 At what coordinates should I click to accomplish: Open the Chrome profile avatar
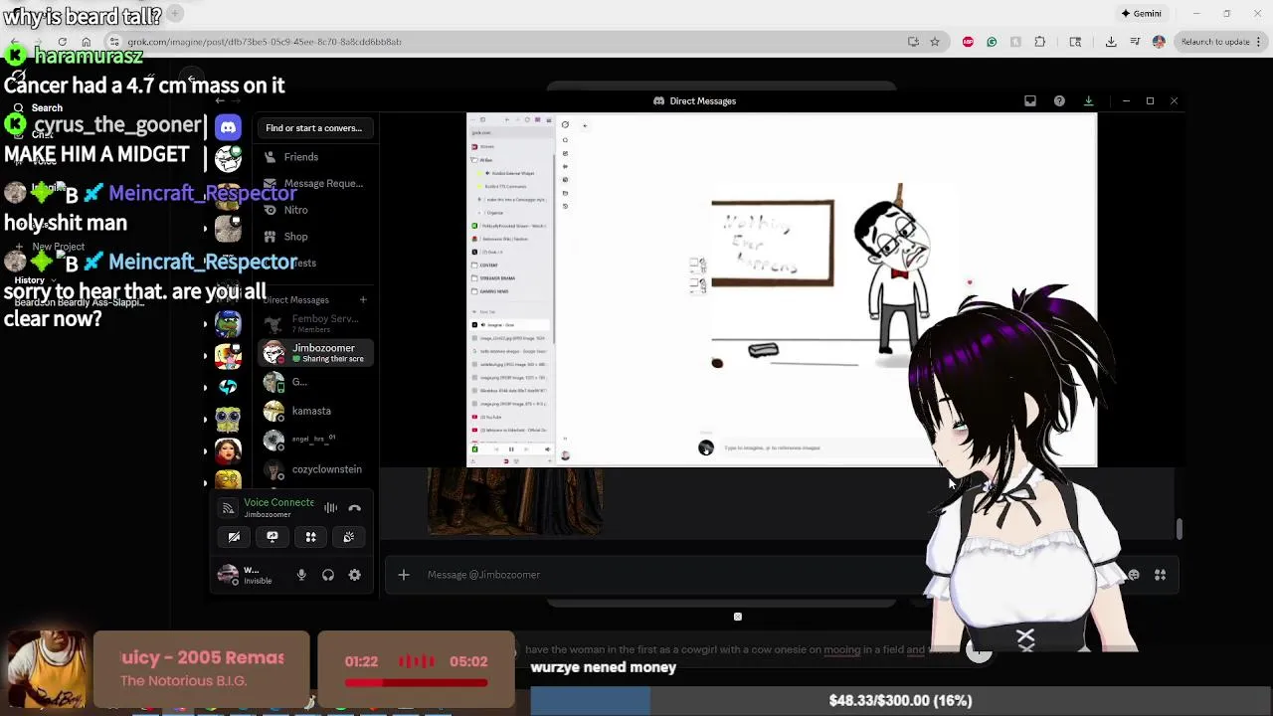(x=1159, y=42)
